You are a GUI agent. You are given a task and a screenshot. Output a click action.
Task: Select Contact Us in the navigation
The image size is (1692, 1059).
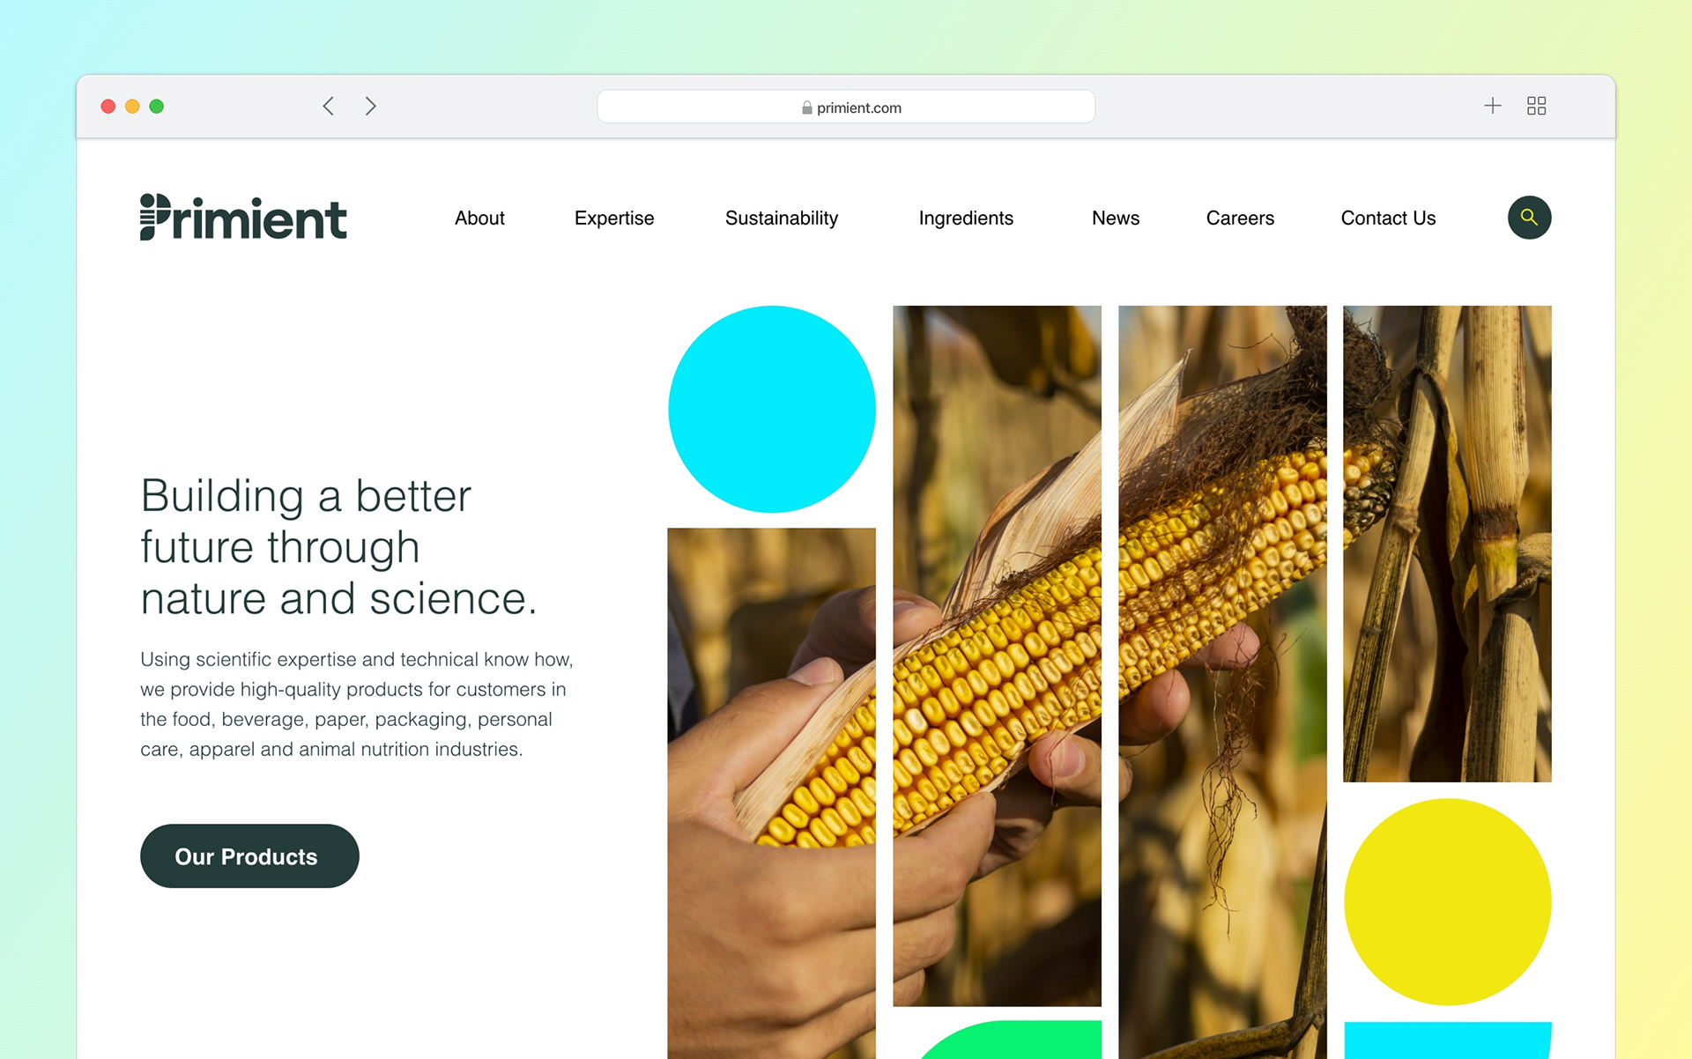coord(1388,218)
